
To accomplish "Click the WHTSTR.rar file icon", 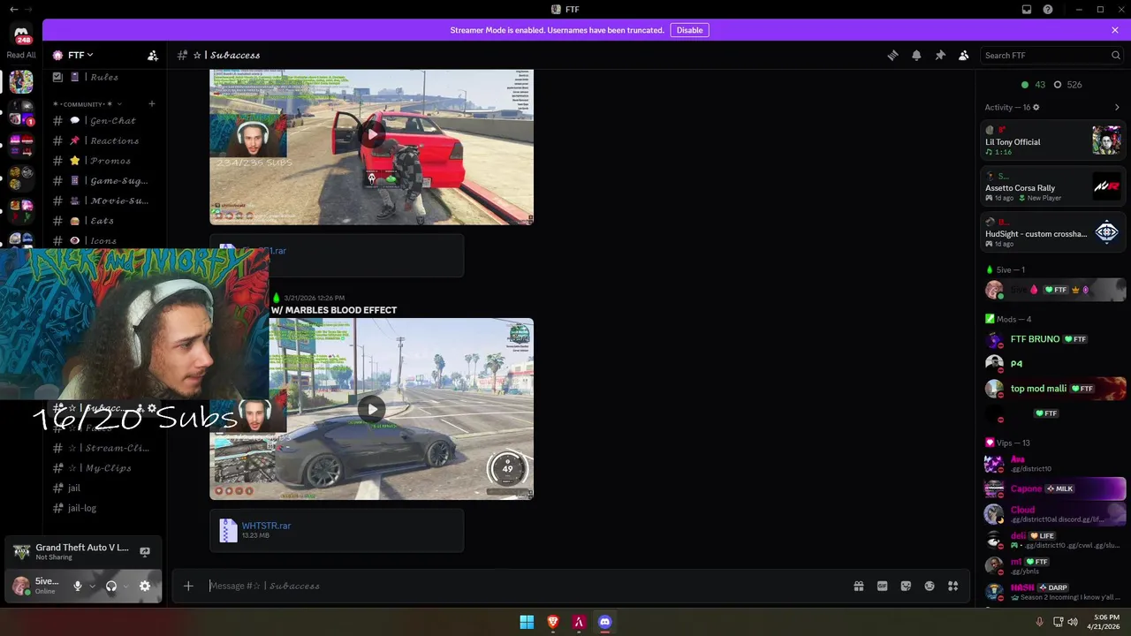I will coord(228,530).
